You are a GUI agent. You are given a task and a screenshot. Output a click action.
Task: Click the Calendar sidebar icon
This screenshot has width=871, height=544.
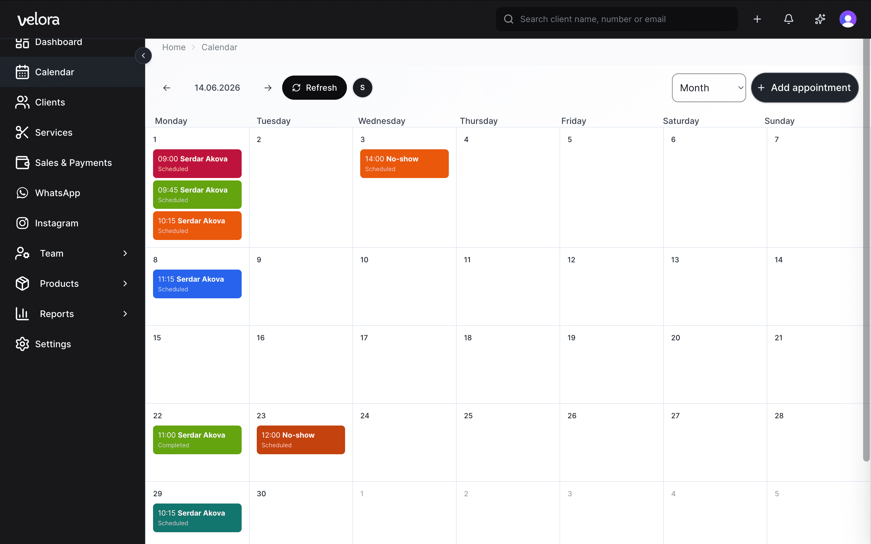pyautogui.click(x=22, y=72)
